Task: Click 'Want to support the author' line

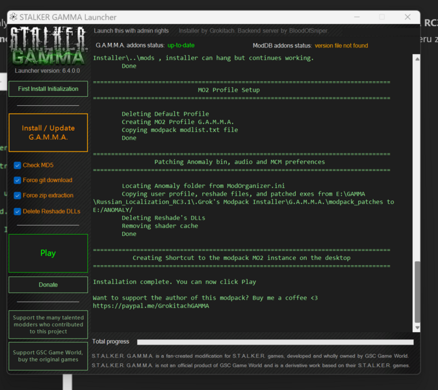Action: tap(205, 298)
